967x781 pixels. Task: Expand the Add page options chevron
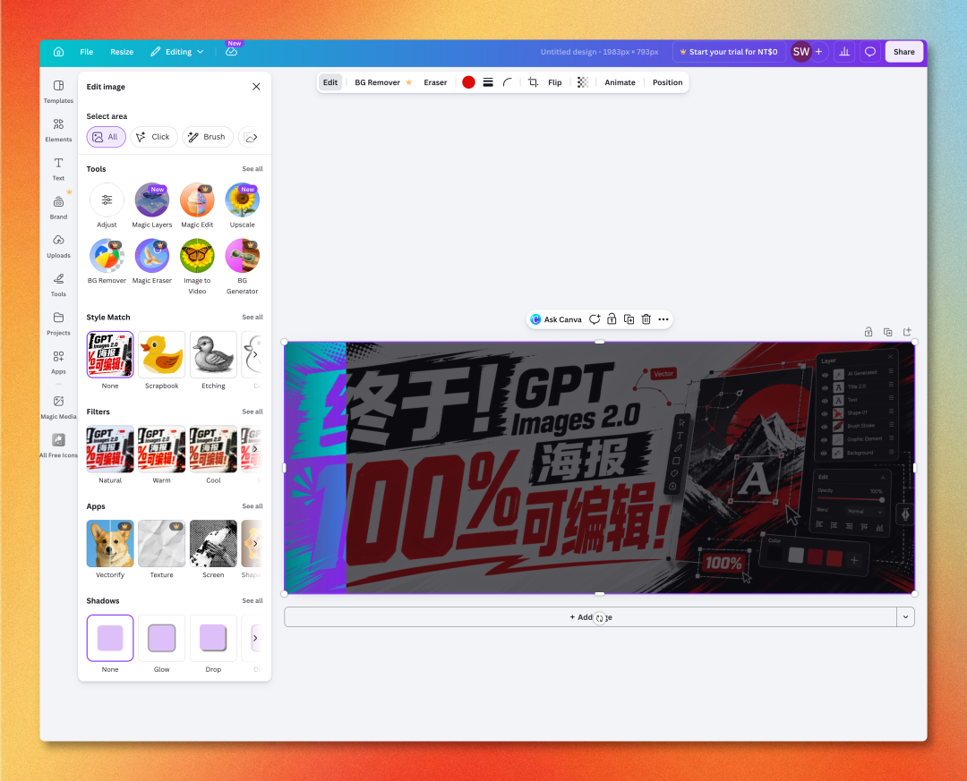pos(905,617)
